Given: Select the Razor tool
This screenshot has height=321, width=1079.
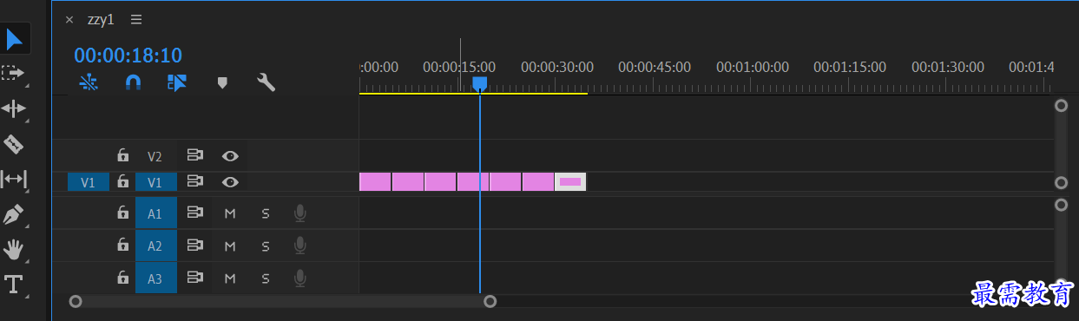Looking at the screenshot, I should [x=14, y=143].
